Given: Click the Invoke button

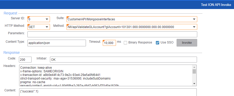Looking at the screenshot, I should point(187,43).
